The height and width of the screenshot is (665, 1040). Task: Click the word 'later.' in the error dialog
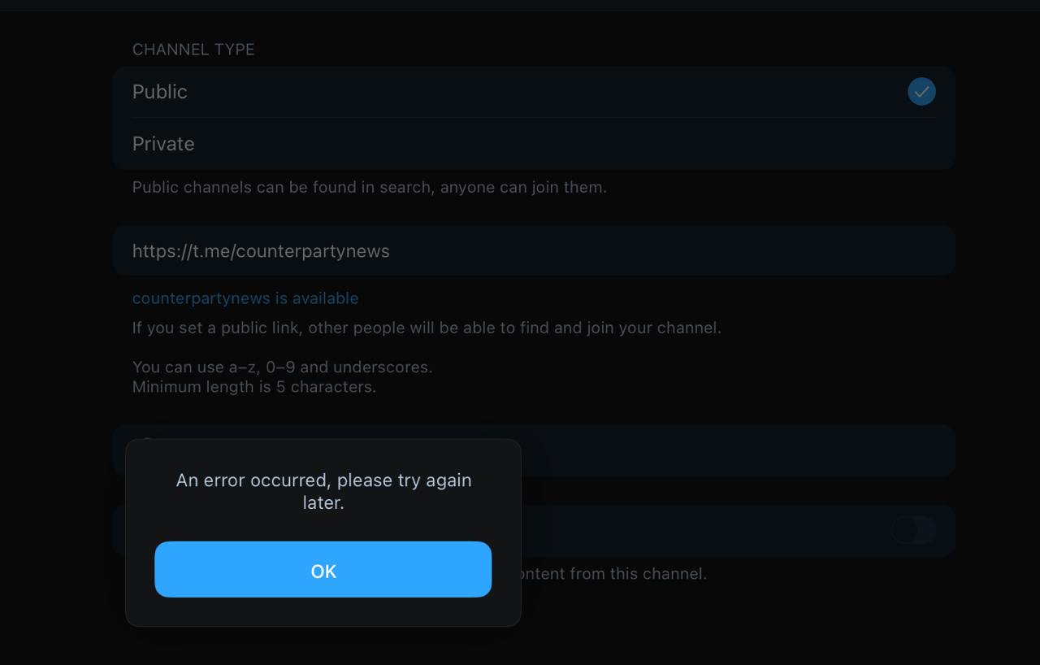point(323,502)
